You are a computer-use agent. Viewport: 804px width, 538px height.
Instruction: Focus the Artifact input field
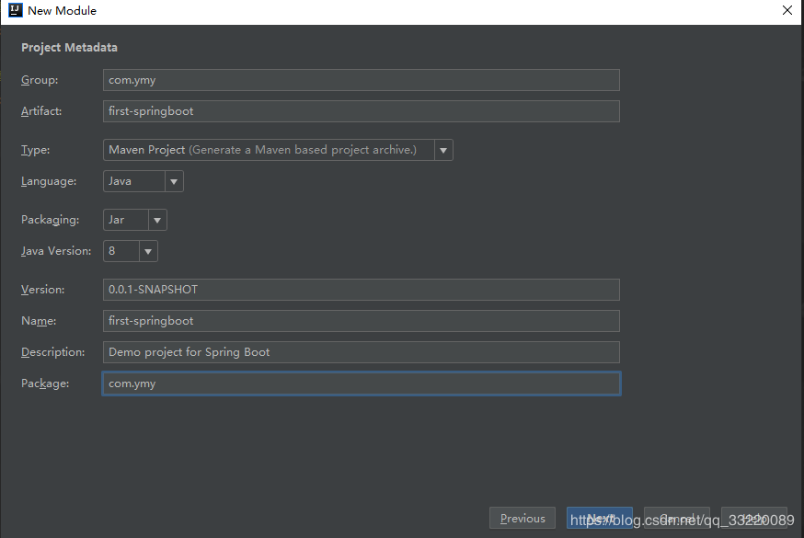coord(361,111)
